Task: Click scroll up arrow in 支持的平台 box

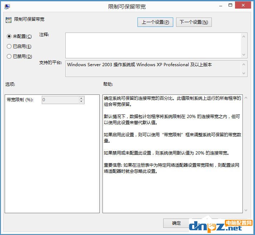Action: (244, 64)
